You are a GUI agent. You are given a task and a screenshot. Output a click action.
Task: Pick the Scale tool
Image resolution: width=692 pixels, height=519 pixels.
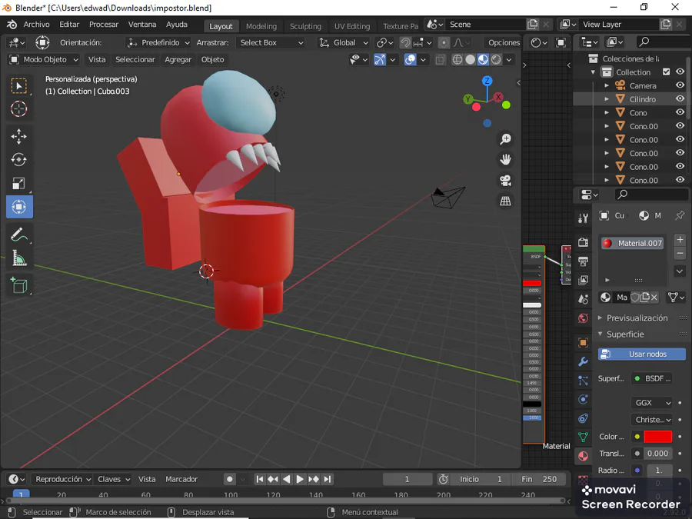click(19, 183)
